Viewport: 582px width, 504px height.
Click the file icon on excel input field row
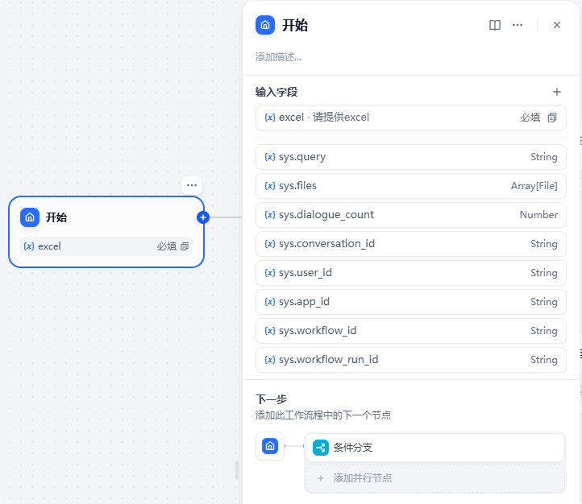(x=552, y=118)
